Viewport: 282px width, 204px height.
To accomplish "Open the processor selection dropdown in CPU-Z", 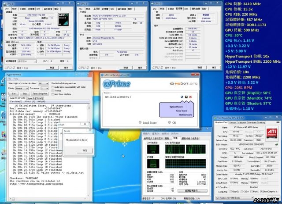I will (27, 61).
